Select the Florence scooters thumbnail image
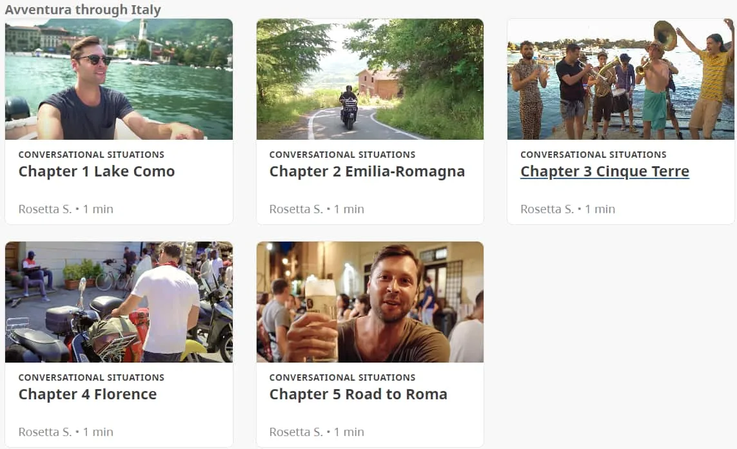This screenshot has width=737, height=449. point(119,301)
